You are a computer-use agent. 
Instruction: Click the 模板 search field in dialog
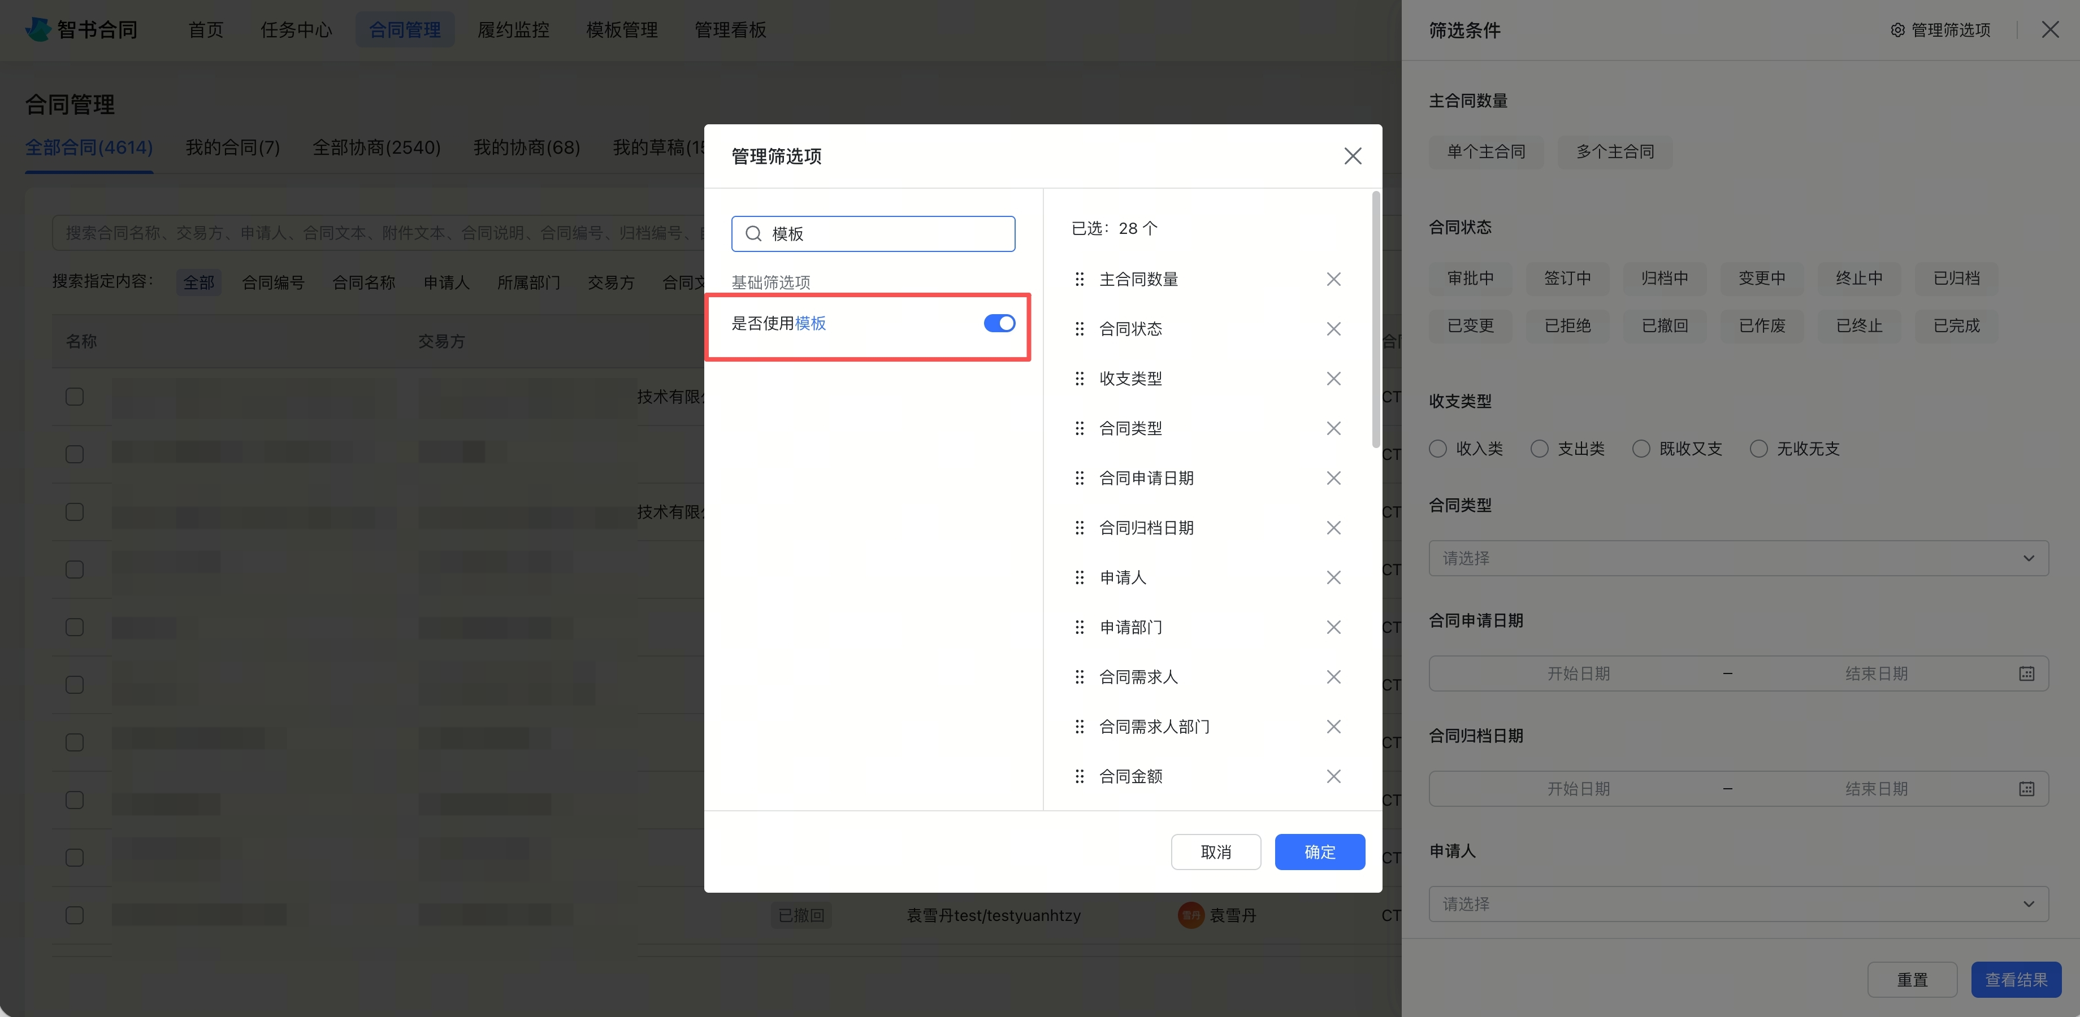[x=873, y=233]
